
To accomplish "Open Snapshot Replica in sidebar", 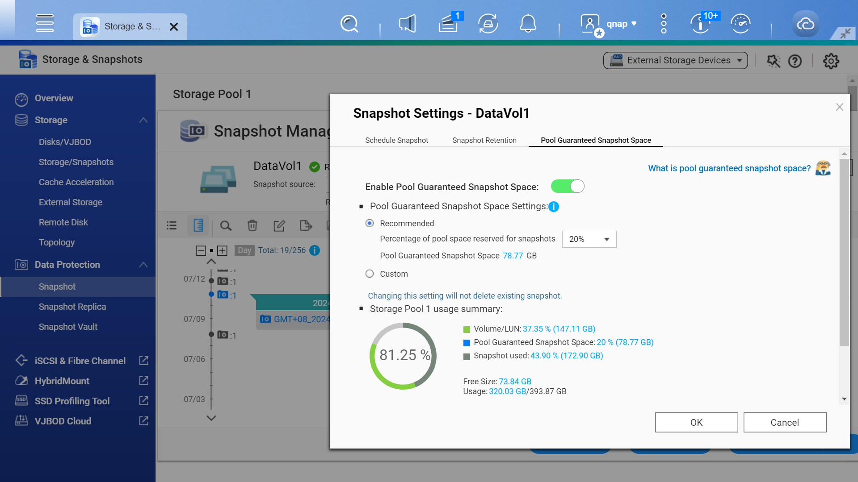I will [72, 307].
